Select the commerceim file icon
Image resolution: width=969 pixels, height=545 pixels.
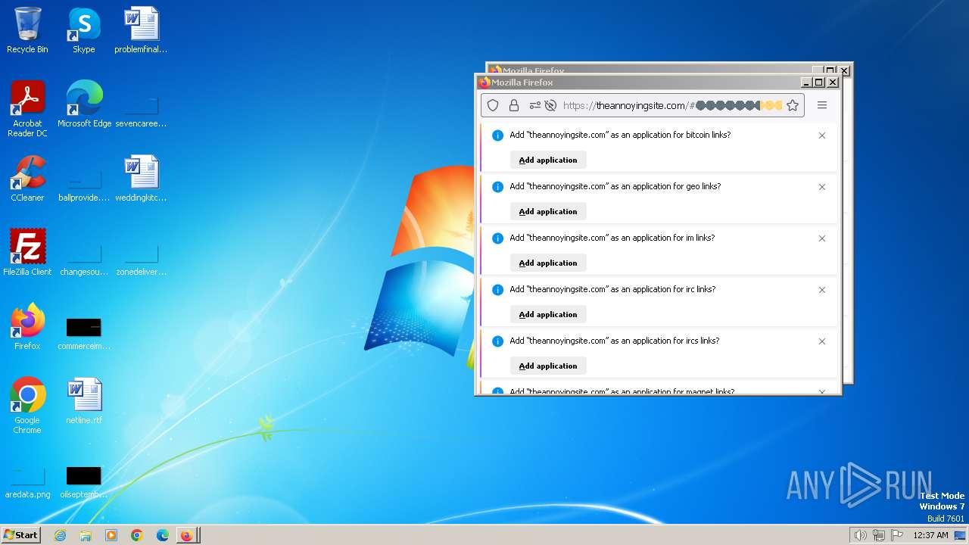[x=84, y=334]
